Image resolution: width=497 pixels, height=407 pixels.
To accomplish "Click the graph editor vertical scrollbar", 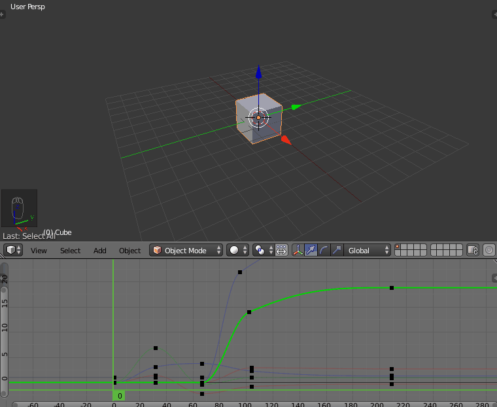I will [x=4, y=341].
